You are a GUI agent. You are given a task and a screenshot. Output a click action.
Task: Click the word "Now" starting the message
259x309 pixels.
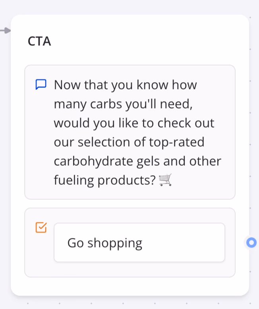click(65, 85)
